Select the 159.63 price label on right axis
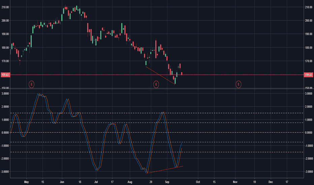 click(308, 75)
